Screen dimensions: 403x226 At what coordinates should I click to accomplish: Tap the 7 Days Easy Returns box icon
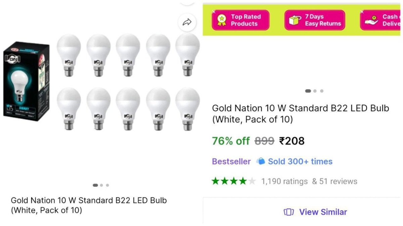click(x=294, y=20)
